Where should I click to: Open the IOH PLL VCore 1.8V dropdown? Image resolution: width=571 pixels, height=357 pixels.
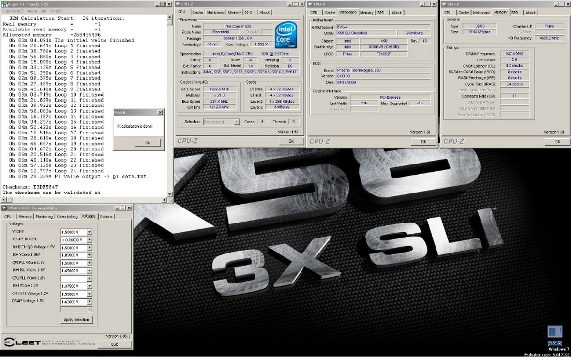pyautogui.click(x=90, y=271)
